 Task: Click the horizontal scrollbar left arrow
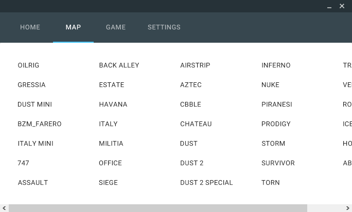coord(4,208)
